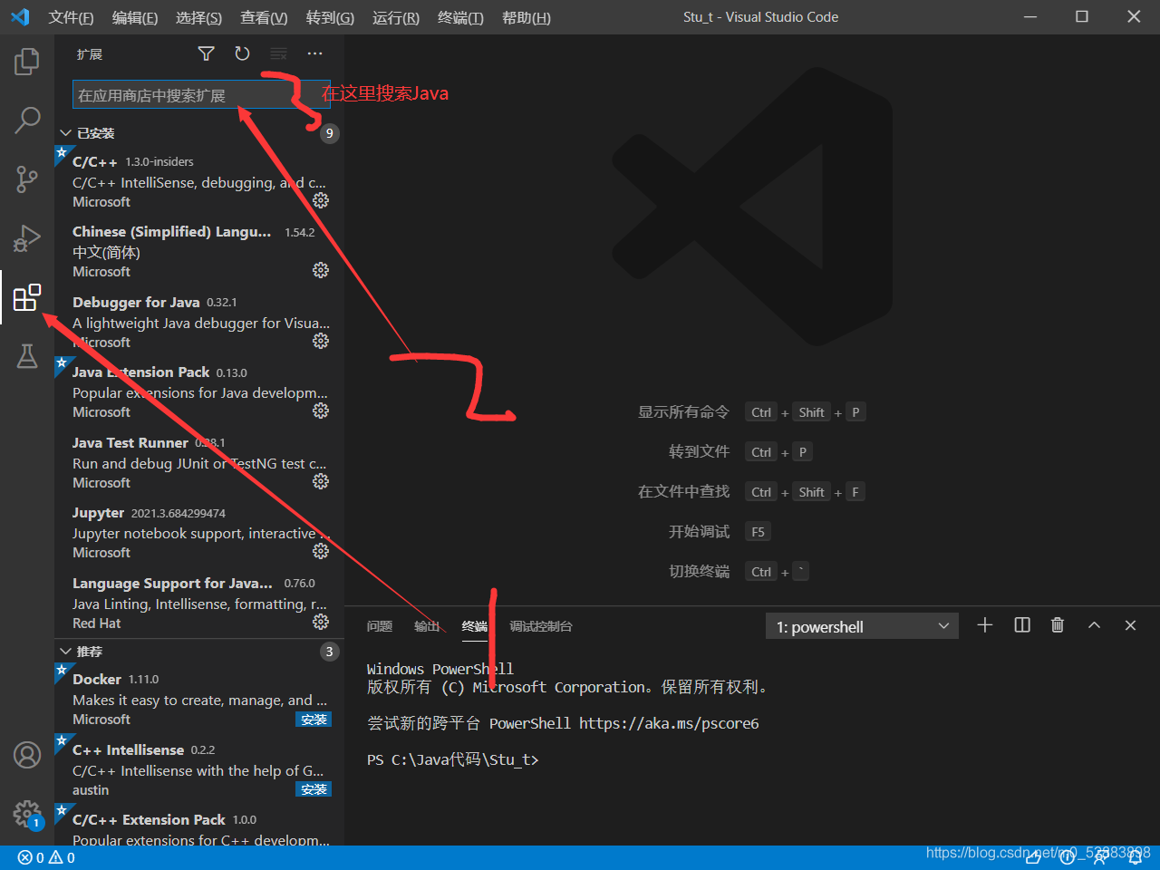This screenshot has height=870, width=1160.
Task: Open manage gear for Chinese (Simplified) Language pack
Action: [x=321, y=270]
